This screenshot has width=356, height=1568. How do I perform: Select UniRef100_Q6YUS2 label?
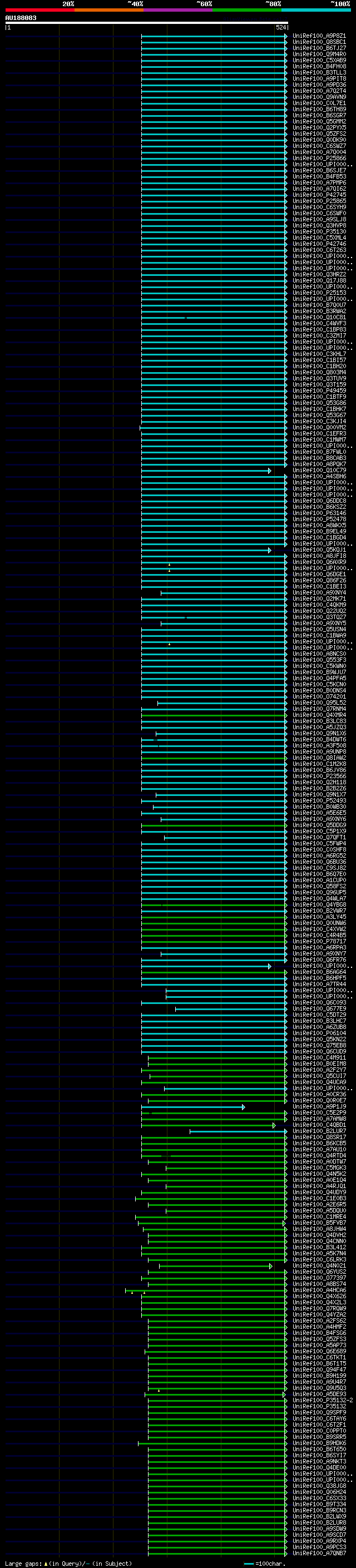pos(319,1272)
